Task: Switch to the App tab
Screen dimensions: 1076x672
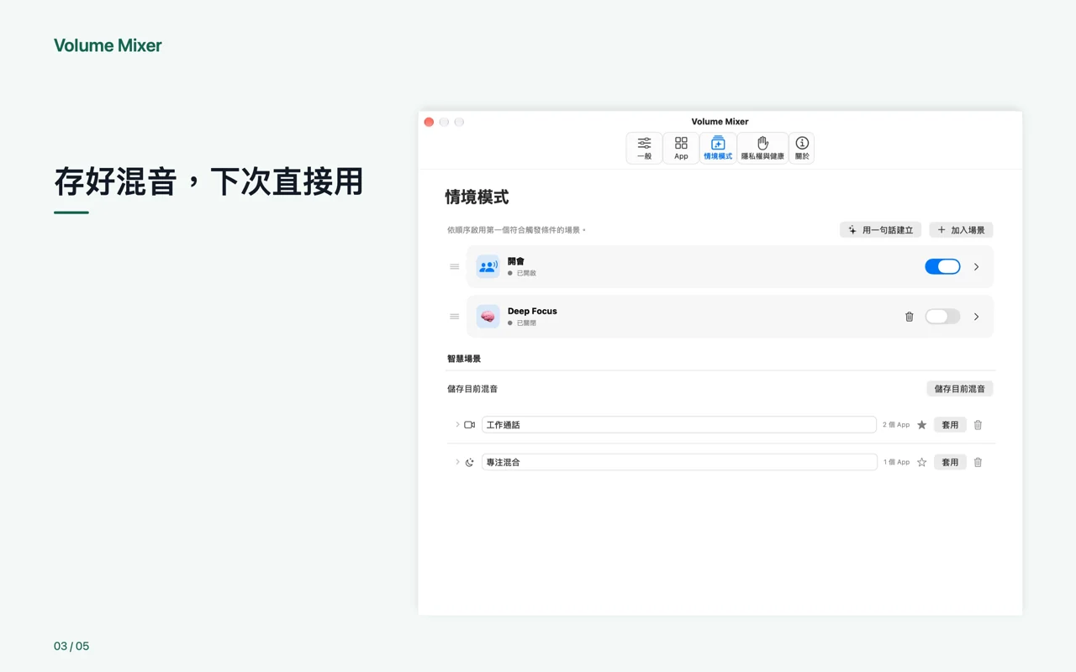Action: (x=681, y=148)
